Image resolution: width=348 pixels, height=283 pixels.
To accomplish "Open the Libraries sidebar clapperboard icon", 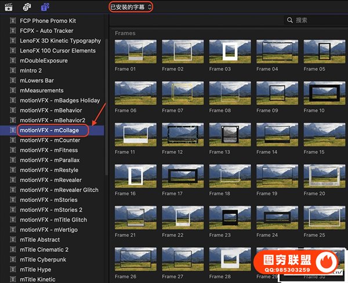I will 8,7.
